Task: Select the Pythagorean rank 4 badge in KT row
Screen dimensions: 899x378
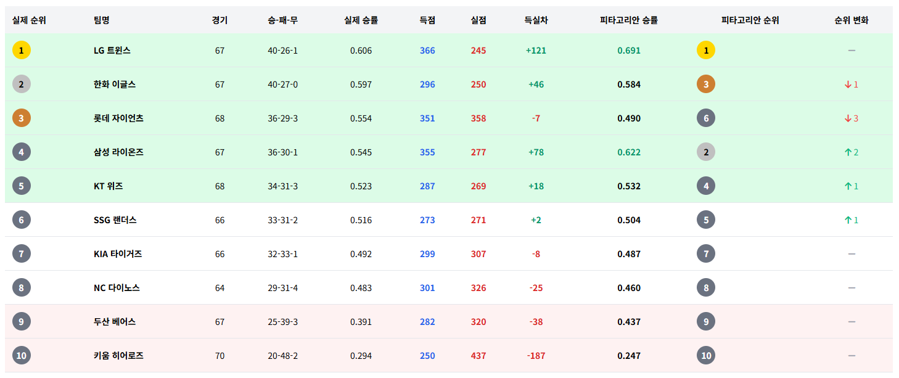Action: click(706, 186)
